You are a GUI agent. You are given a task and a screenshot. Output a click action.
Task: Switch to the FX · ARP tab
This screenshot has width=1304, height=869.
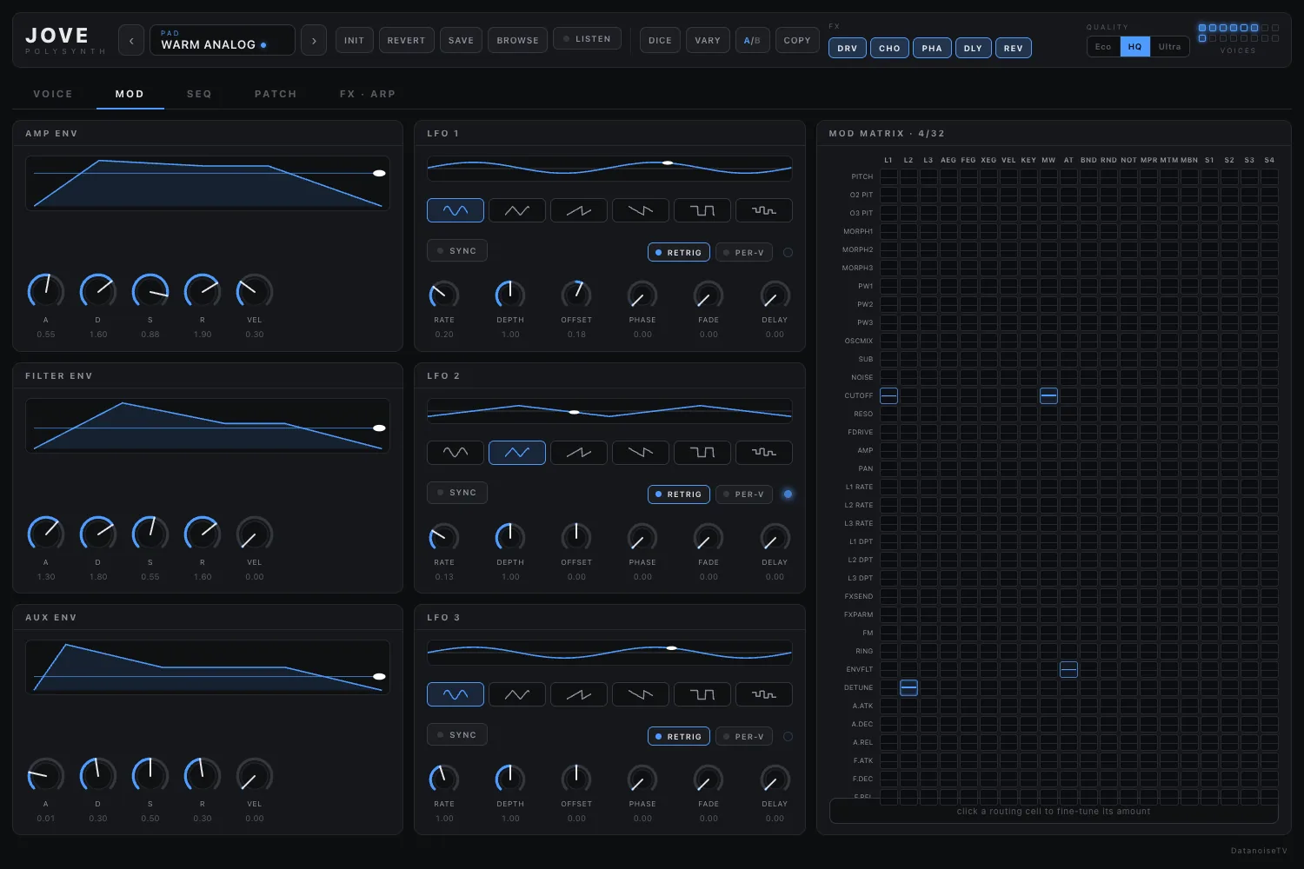(x=368, y=94)
